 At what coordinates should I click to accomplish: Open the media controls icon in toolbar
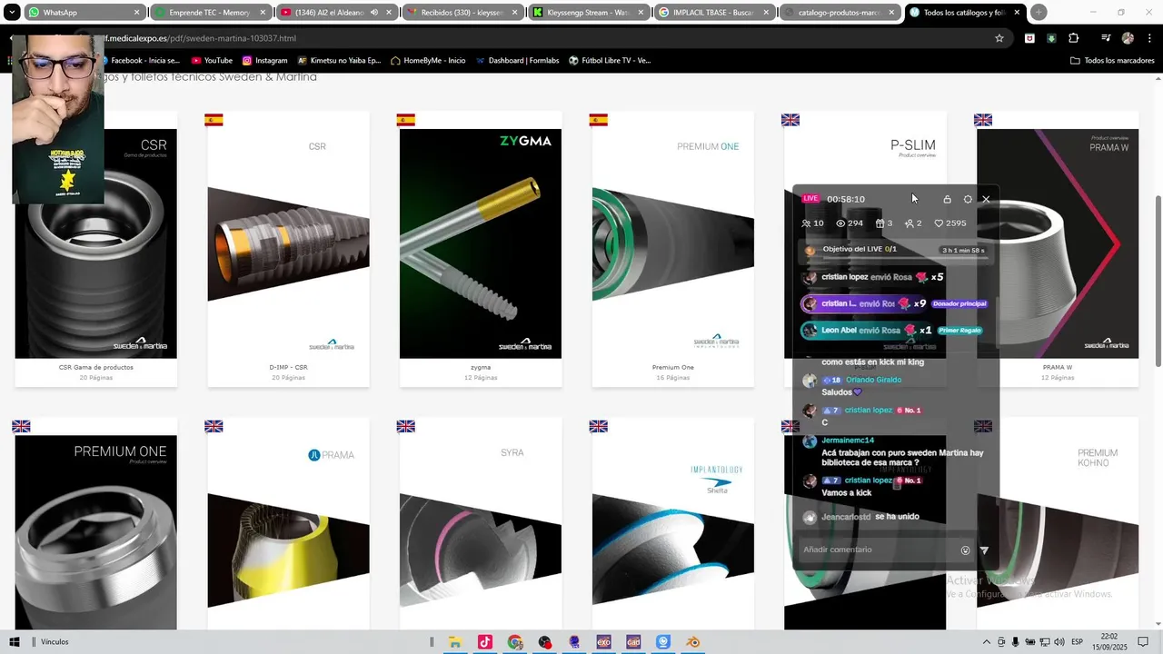[1106, 38]
